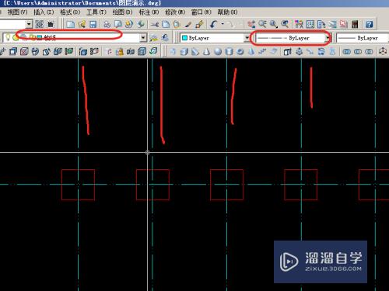Open the linetype ByLayer combo box

[x=293, y=38]
